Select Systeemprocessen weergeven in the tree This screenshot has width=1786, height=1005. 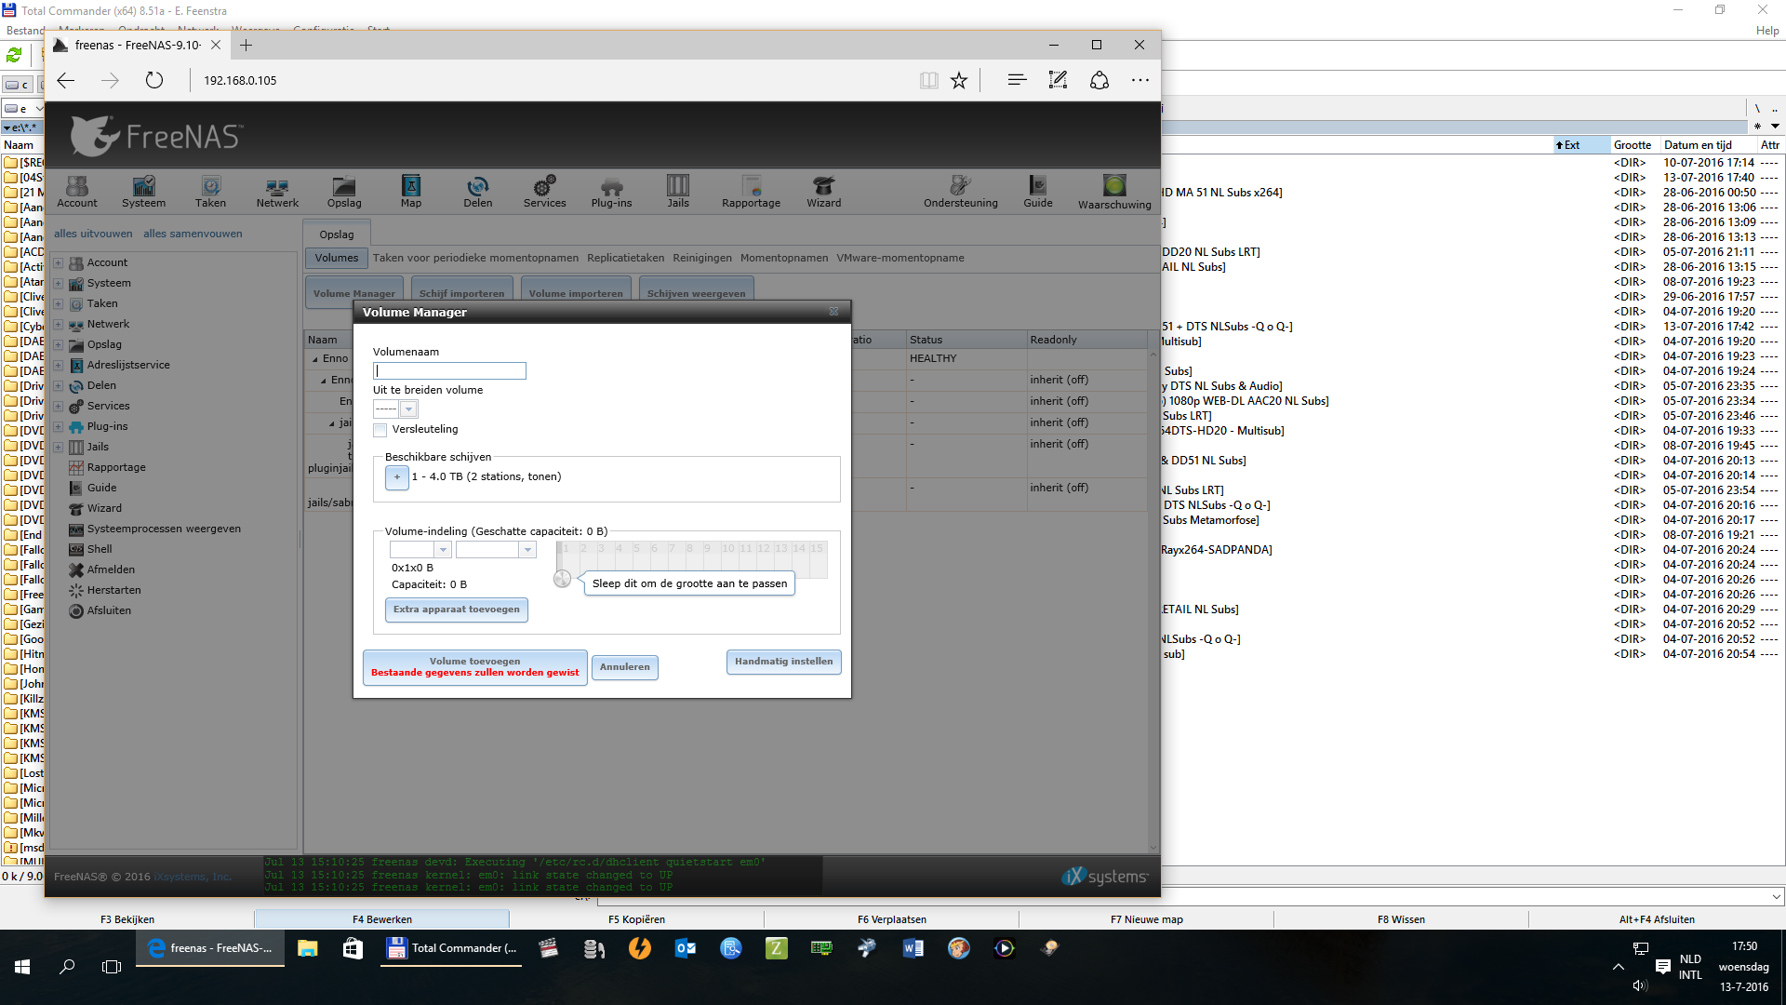(x=164, y=529)
